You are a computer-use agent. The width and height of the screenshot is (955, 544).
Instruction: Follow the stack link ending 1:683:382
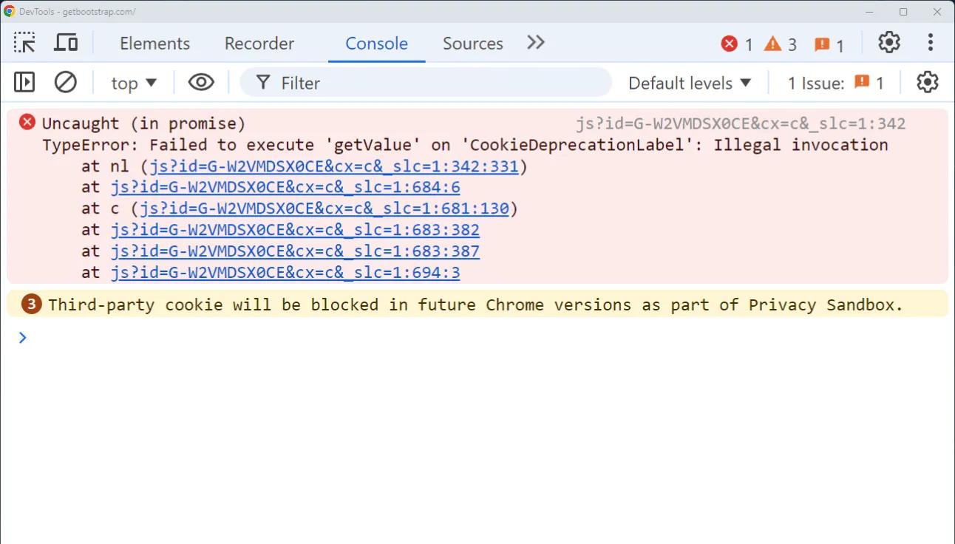(x=295, y=230)
